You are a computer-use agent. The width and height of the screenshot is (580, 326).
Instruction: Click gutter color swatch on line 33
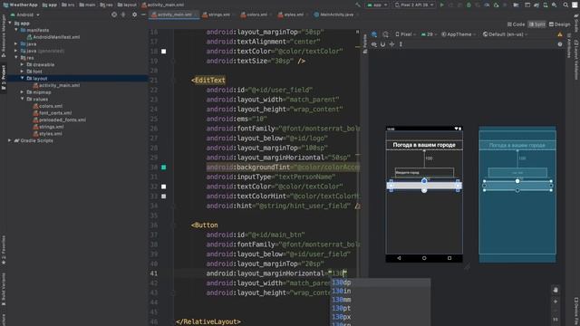tap(163, 197)
